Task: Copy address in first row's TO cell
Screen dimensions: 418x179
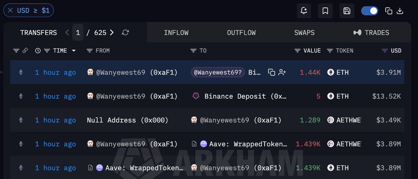Action: 271,72
